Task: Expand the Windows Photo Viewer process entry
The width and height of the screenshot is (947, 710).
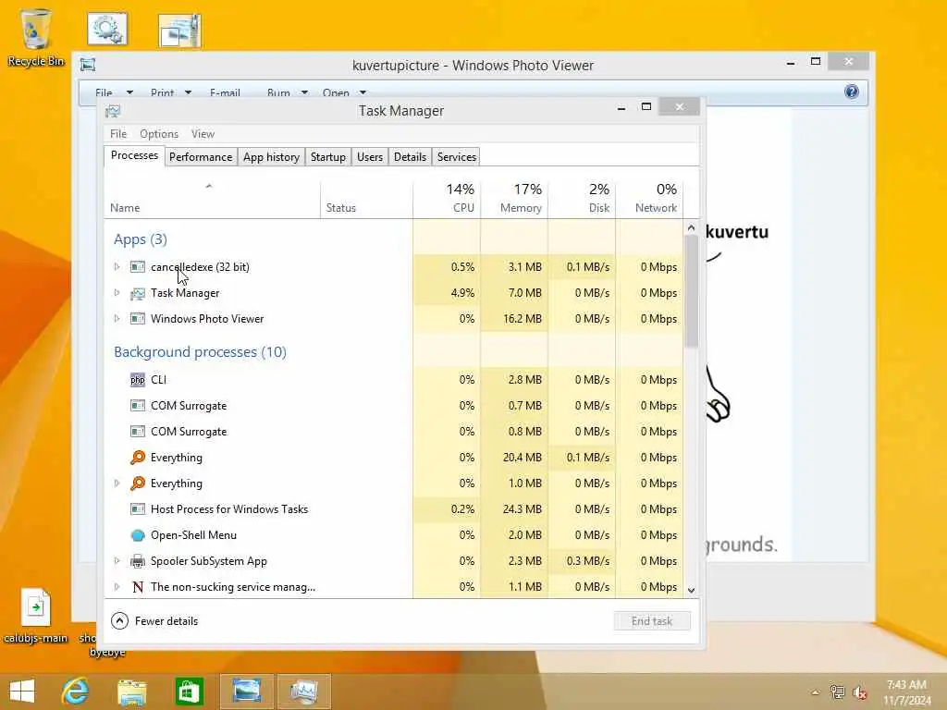Action: [117, 319]
